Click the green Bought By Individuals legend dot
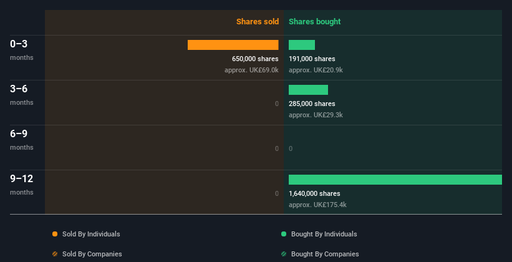Screen dimensions: 512x262 point(284,234)
